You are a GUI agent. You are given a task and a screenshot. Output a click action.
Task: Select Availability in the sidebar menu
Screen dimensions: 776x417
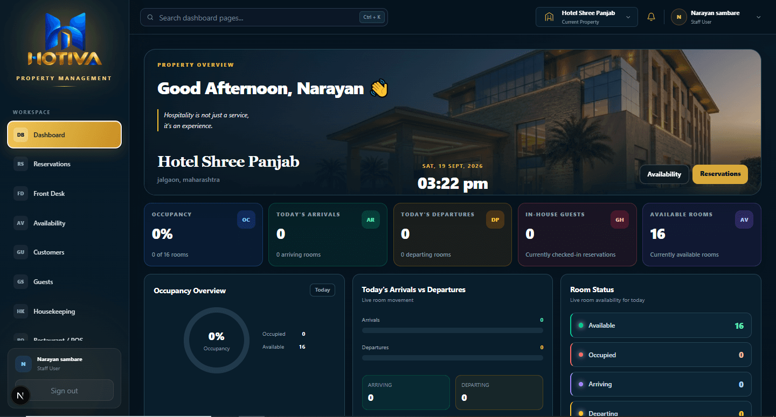(64, 223)
